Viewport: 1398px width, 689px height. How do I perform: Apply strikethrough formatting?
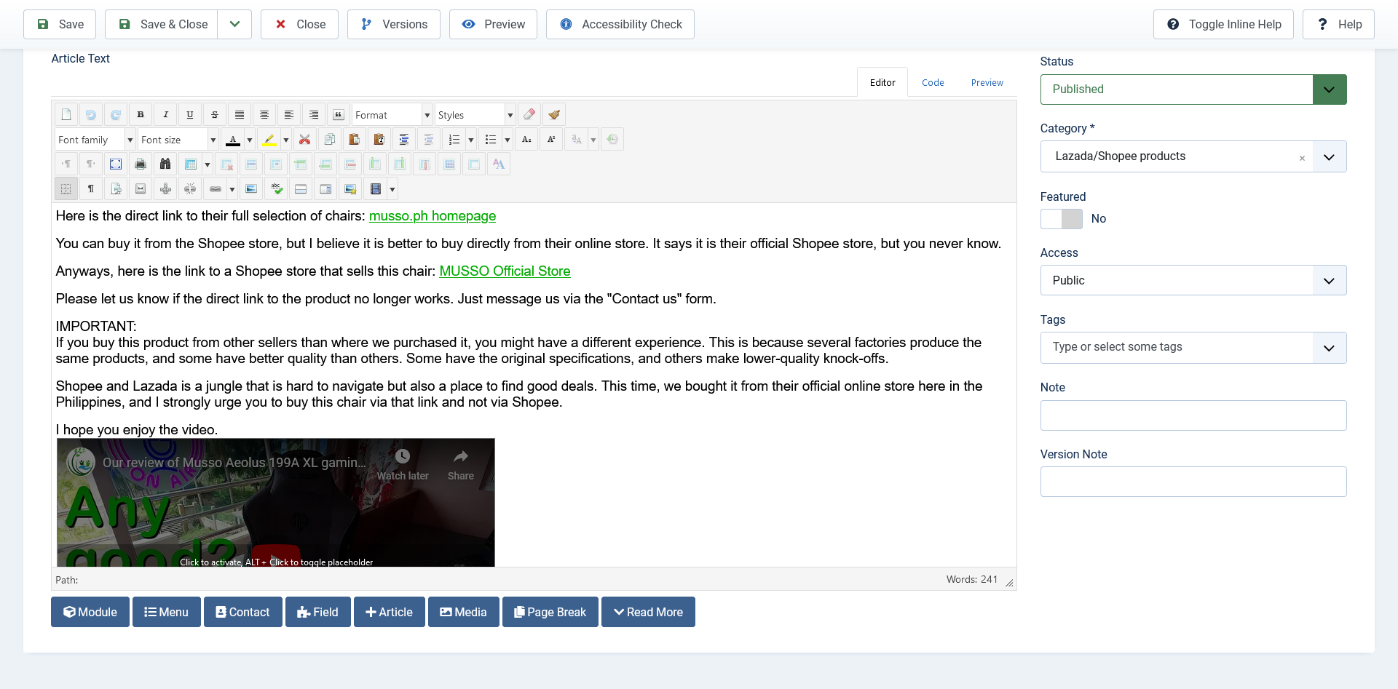click(215, 115)
